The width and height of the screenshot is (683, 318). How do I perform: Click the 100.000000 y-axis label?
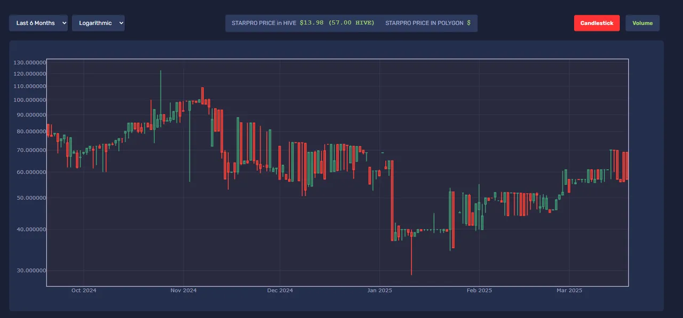coord(30,100)
